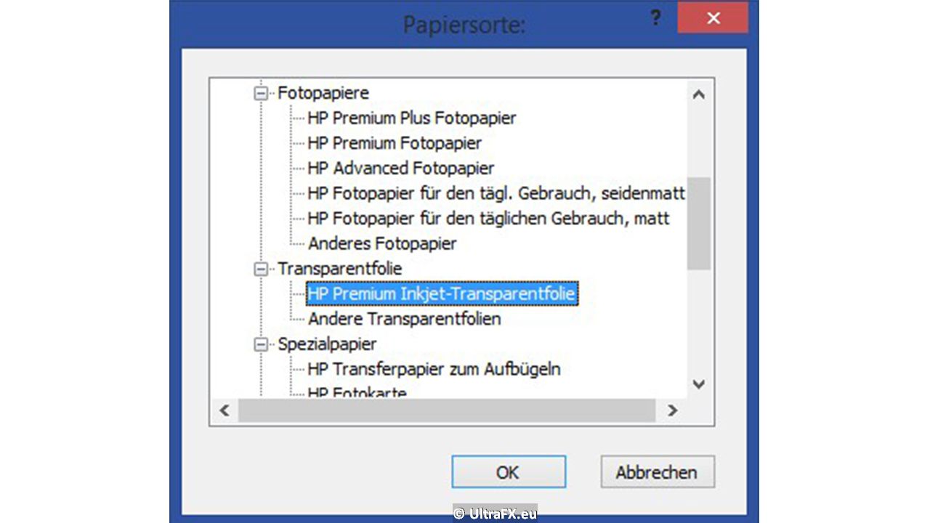This screenshot has width=930, height=523.
Task: Click the vertical scrollbar up arrow
Action: point(699,94)
